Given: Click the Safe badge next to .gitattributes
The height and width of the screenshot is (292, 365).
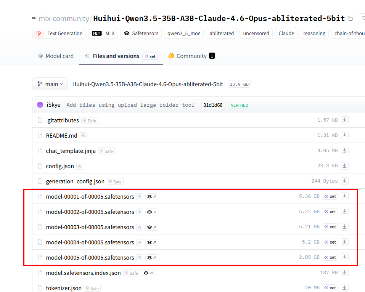Looking at the screenshot, I should [90, 121].
